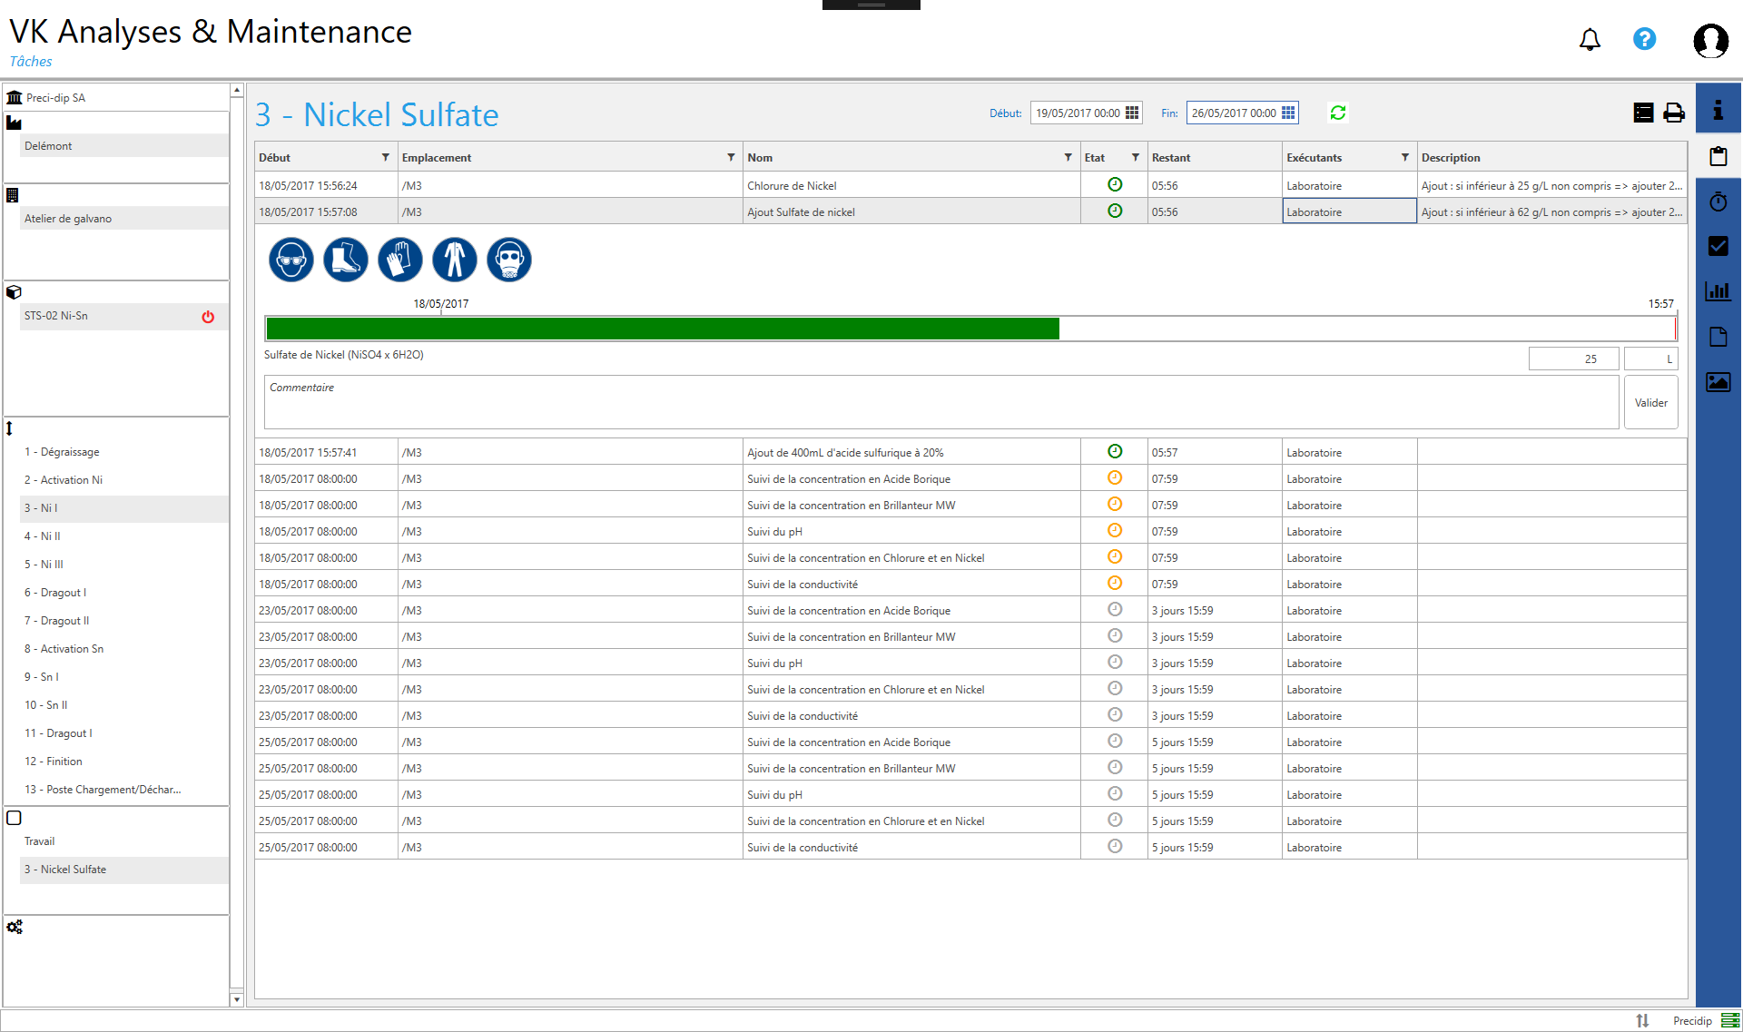Open the stopwatch icon in right sidebar

[x=1718, y=201]
